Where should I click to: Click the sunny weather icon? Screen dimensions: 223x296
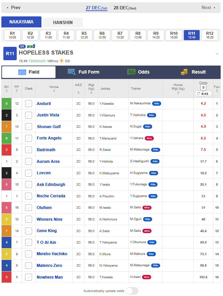62,61
